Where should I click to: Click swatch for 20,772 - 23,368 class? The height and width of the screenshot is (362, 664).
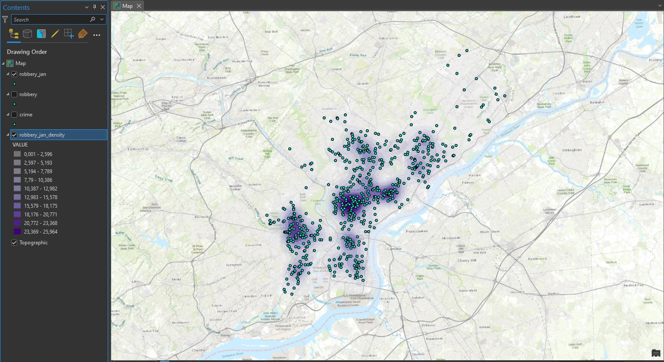click(17, 223)
